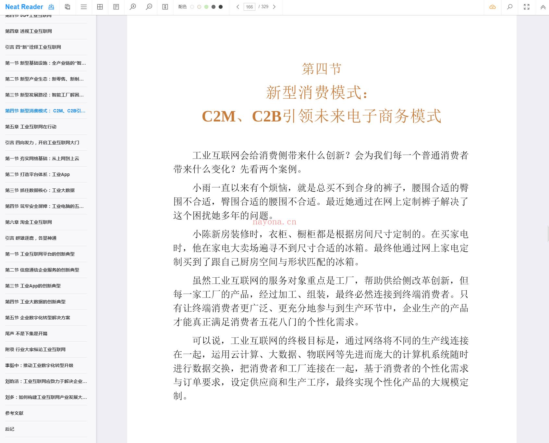The width and height of the screenshot is (549, 443).
Task: Select the beige color theme swatch
Action: click(x=199, y=7)
